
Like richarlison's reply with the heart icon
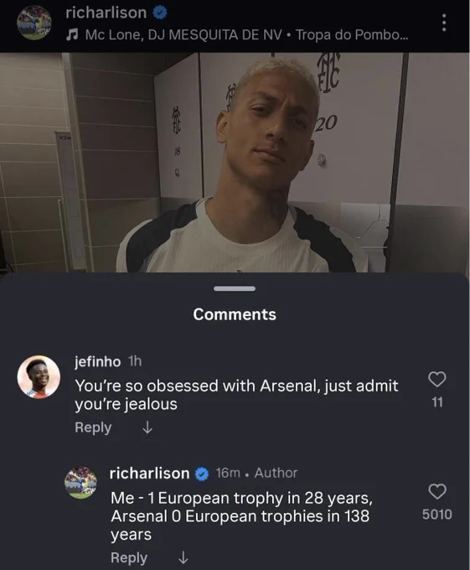437,491
